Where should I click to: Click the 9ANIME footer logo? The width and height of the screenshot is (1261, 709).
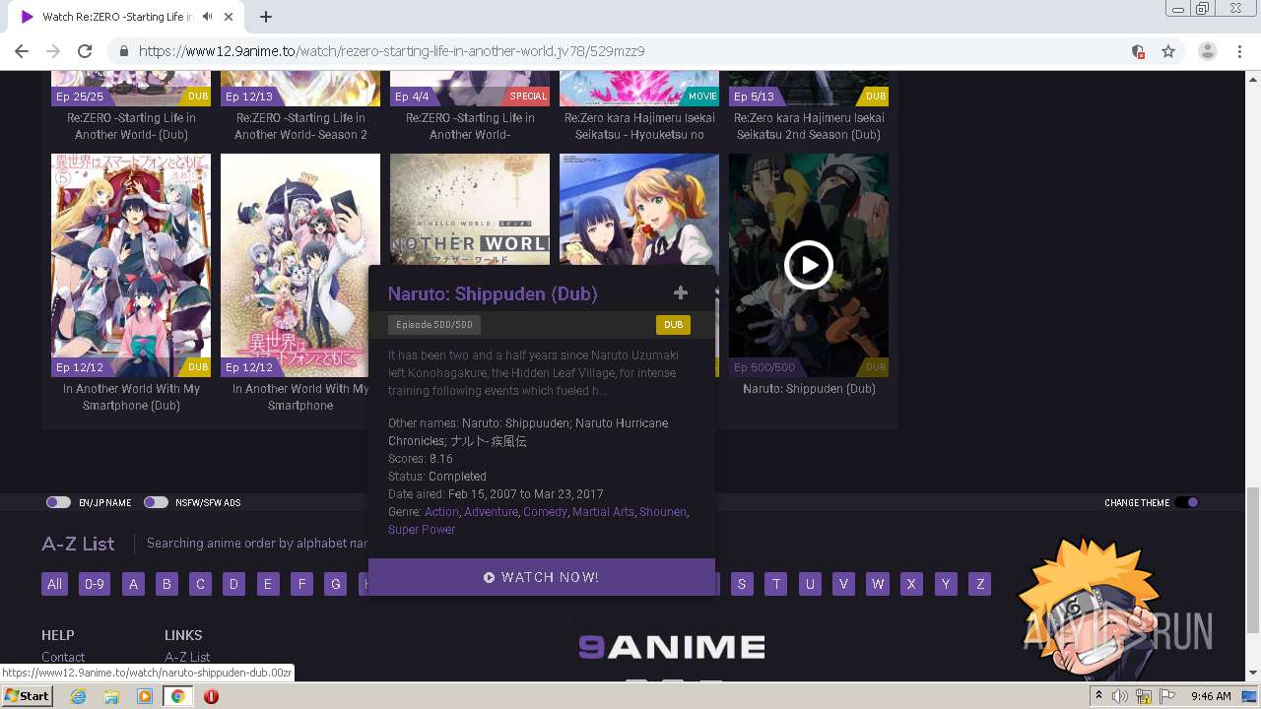click(x=671, y=647)
